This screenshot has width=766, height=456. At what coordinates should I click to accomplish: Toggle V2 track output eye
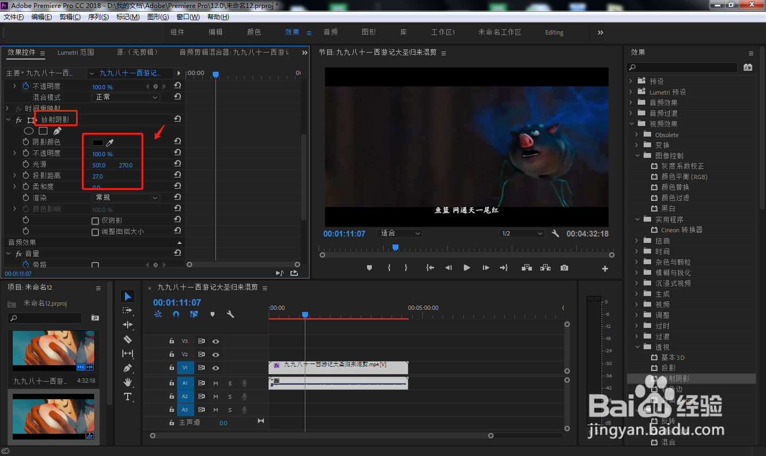click(x=215, y=354)
